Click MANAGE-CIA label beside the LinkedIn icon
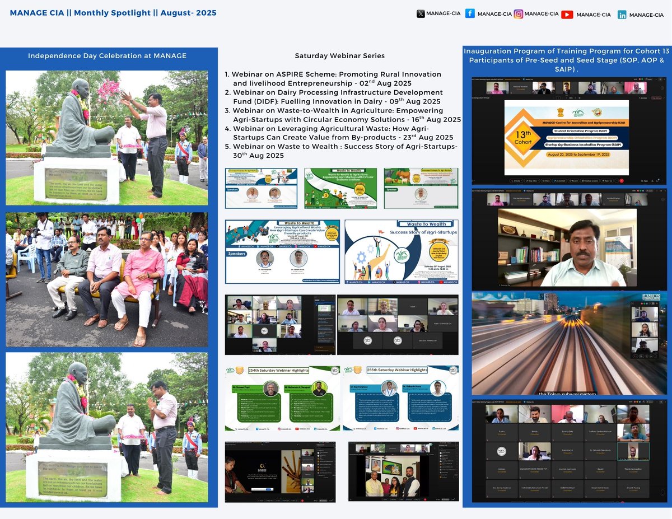 pos(646,15)
